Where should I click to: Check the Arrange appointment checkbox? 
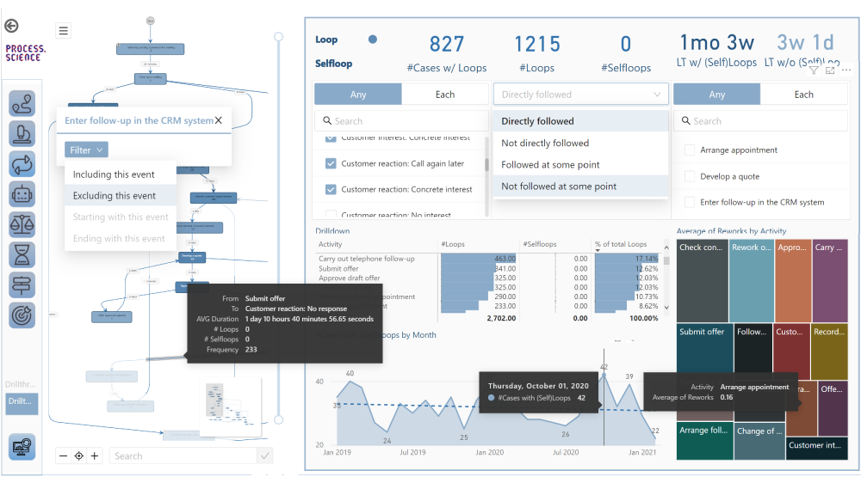(689, 150)
